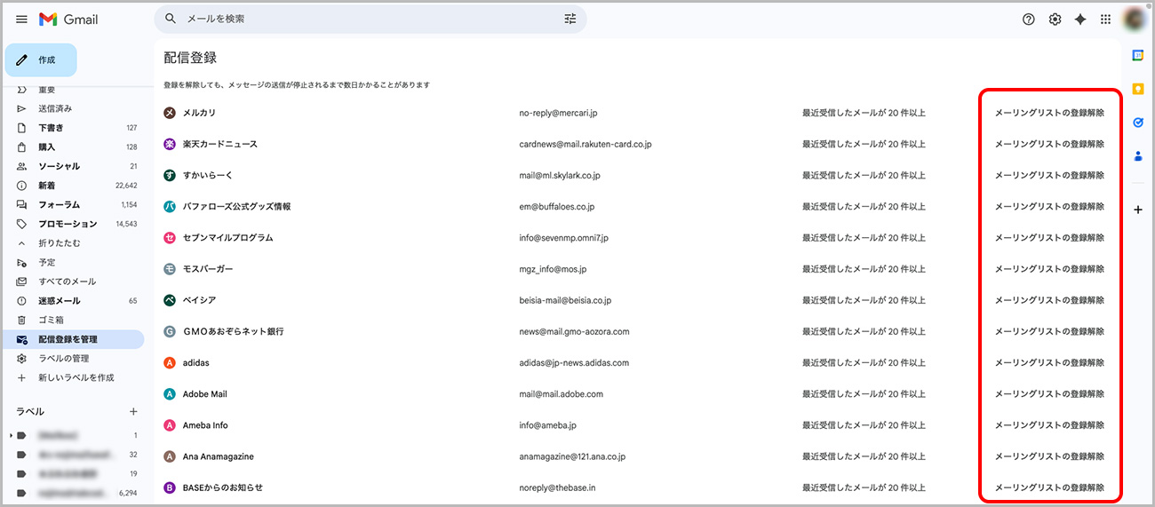1155x507 pixels.
Task: Open Google Tasks in side panel
Action: [1138, 123]
